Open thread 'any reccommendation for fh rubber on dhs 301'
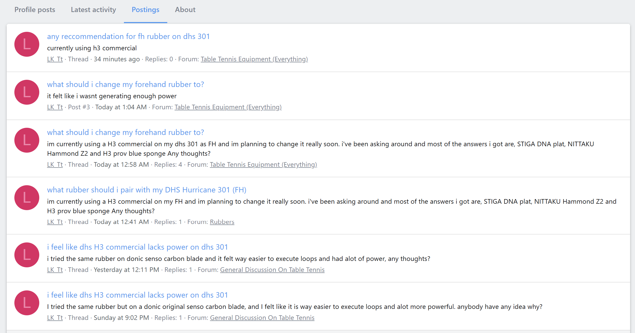This screenshot has height=333, width=635. click(128, 36)
